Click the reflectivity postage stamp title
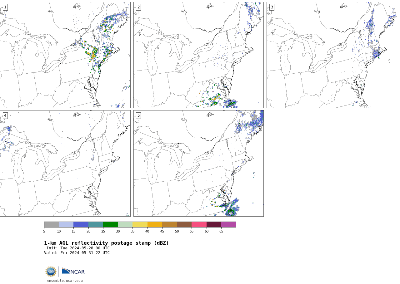This screenshot has height=284, width=400. pyautogui.click(x=106, y=243)
